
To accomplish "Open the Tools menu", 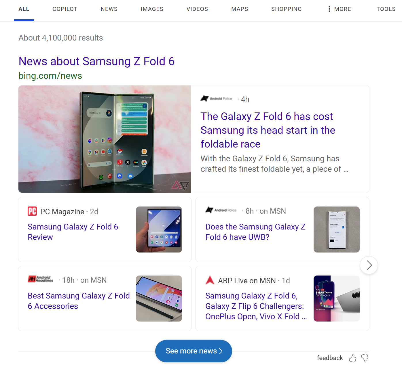I will 386,9.
